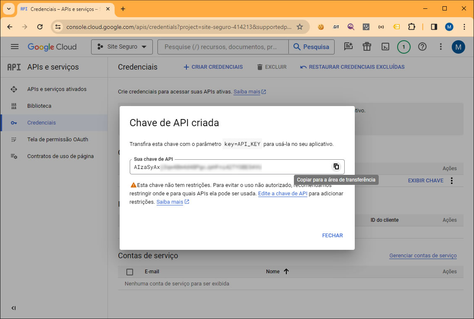Click the Credenciais key icon
The image size is (474, 319).
click(14, 123)
